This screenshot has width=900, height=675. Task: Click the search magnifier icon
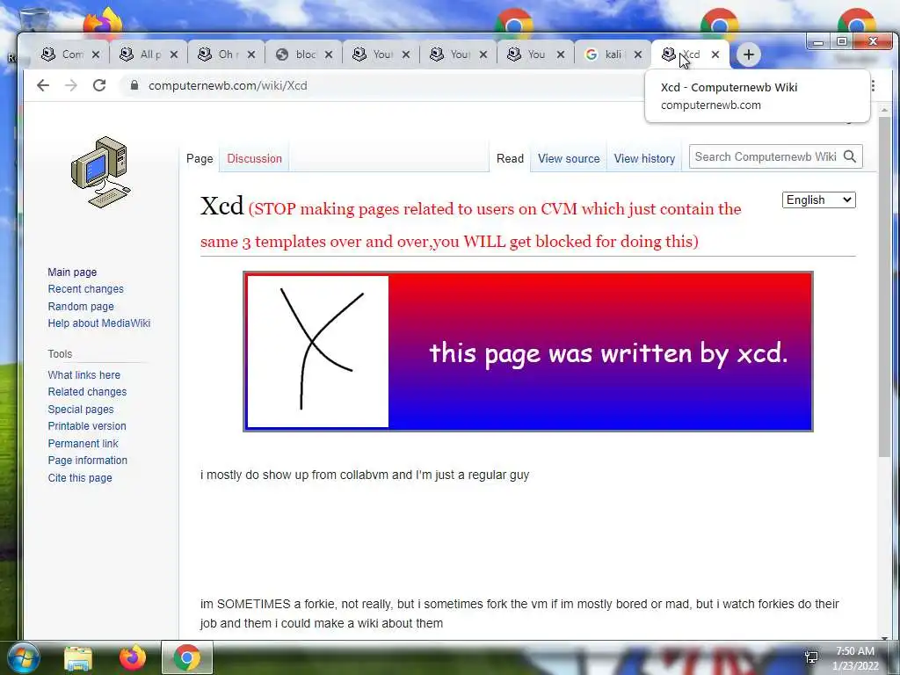[x=850, y=156]
